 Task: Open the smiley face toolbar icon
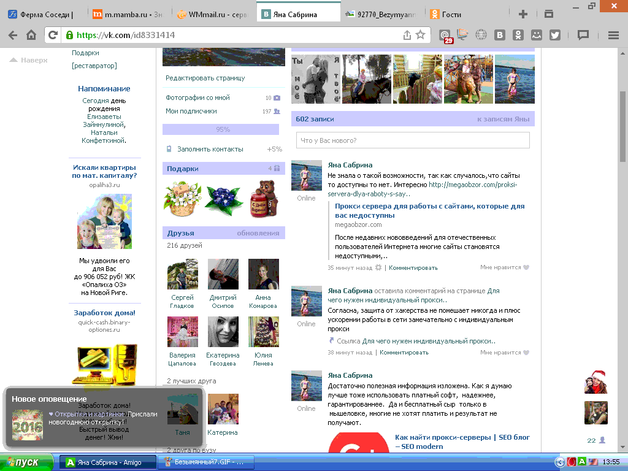point(536,35)
